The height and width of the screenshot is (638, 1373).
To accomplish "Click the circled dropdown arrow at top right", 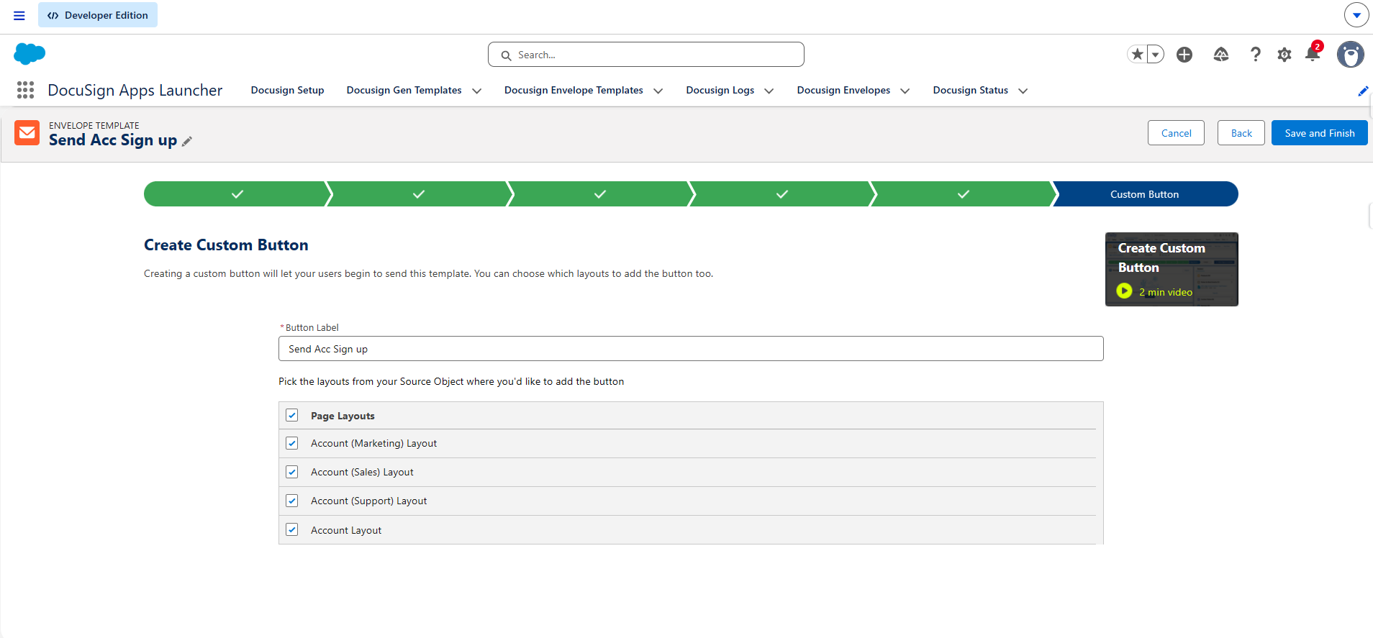I will click(x=1356, y=14).
